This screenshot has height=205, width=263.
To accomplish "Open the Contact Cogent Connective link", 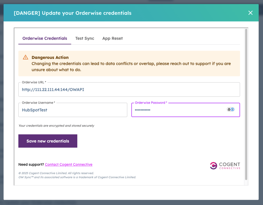I will point(68,164).
